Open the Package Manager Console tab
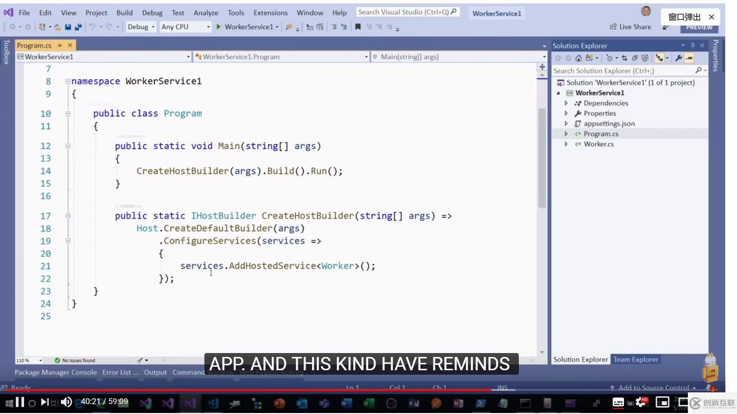The height and width of the screenshot is (414, 737). click(x=56, y=373)
